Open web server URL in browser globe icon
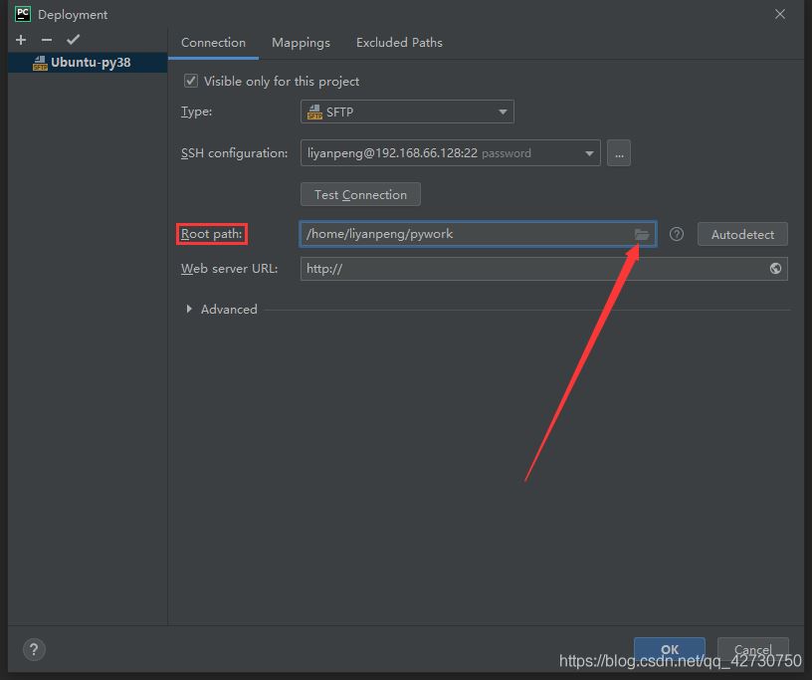 pyautogui.click(x=775, y=269)
